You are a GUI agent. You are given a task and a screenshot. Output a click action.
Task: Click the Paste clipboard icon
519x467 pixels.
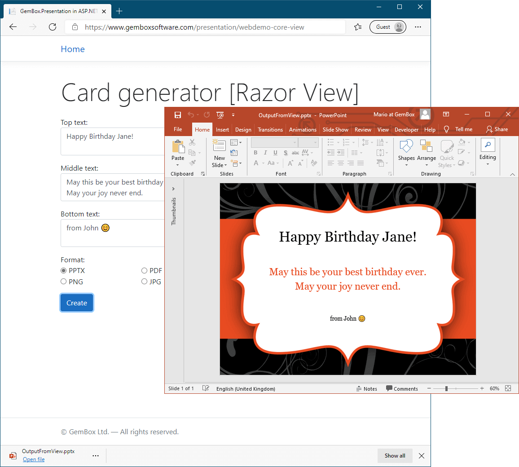click(178, 147)
